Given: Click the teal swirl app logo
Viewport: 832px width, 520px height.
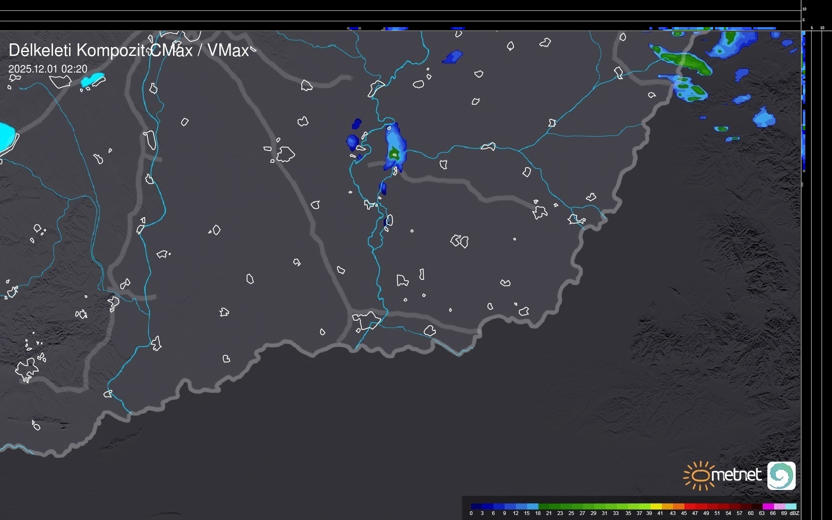Looking at the screenshot, I should (781, 475).
